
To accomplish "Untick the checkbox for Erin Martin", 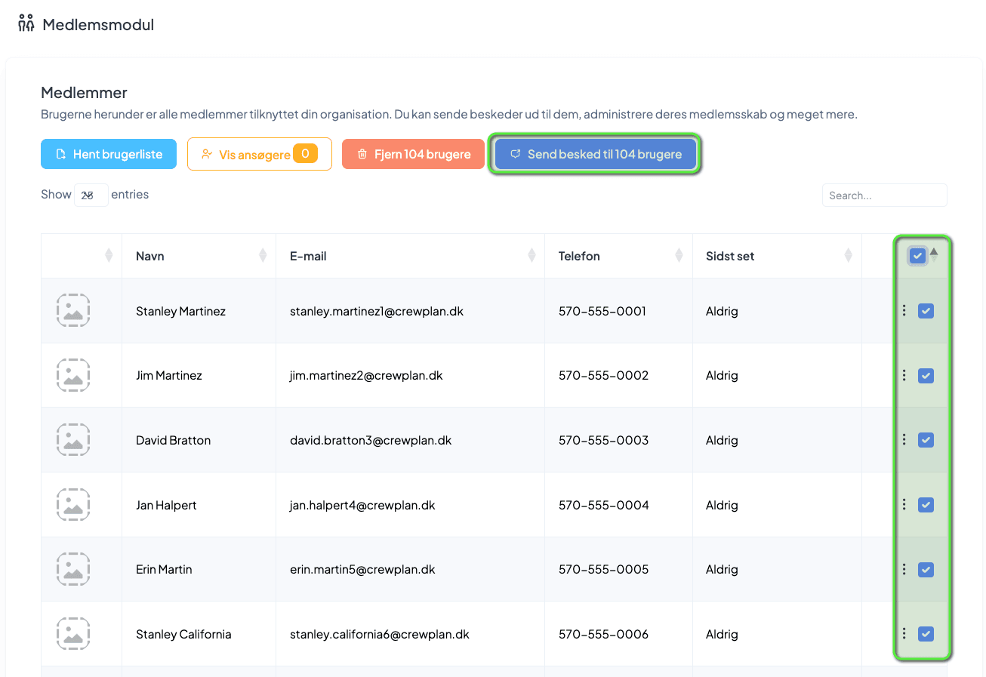I will pyautogui.click(x=926, y=570).
